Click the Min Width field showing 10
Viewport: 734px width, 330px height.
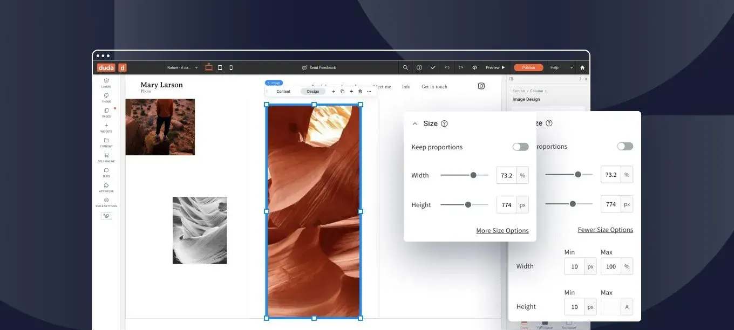click(x=575, y=266)
